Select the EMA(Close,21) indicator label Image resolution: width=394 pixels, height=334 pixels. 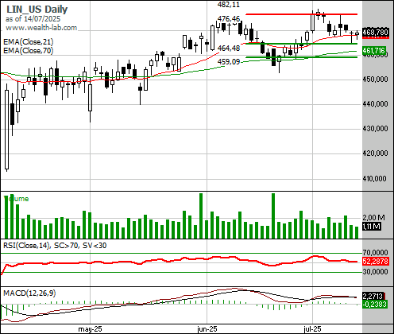29,42
